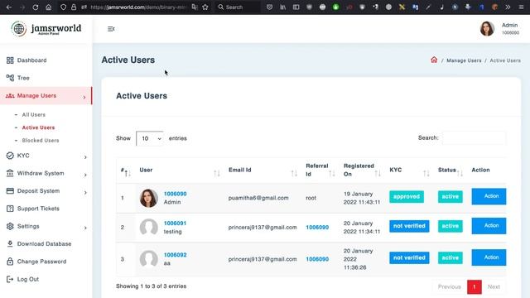Click the jamsrworld logo
This screenshot has height=298, width=530.
tap(46, 29)
